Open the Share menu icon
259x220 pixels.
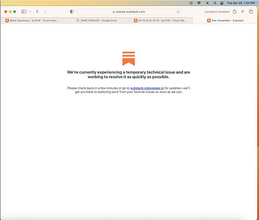coord(234,11)
